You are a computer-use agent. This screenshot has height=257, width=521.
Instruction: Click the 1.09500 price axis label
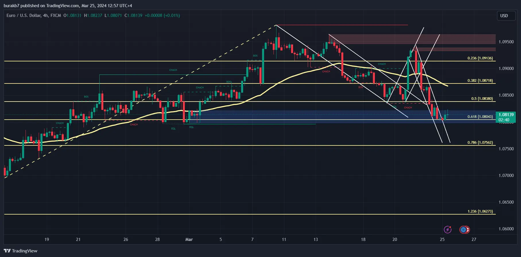click(506, 42)
